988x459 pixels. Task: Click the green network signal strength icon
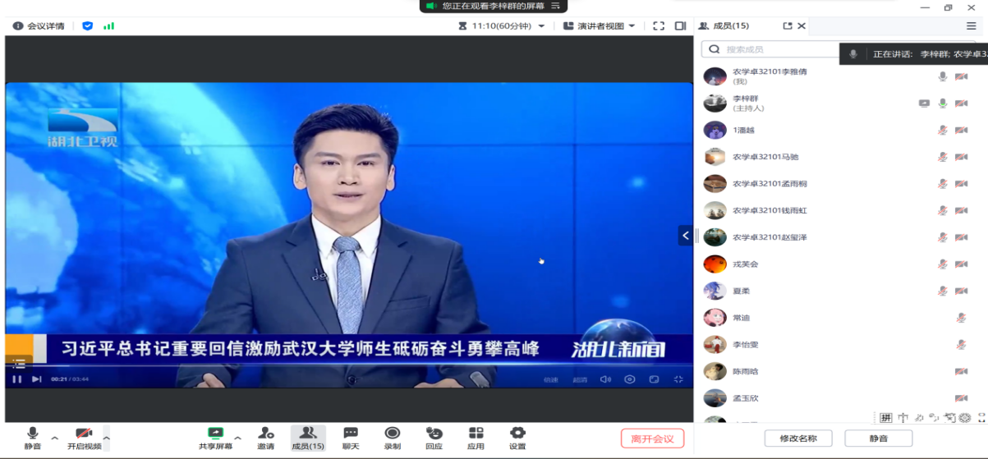point(108,26)
